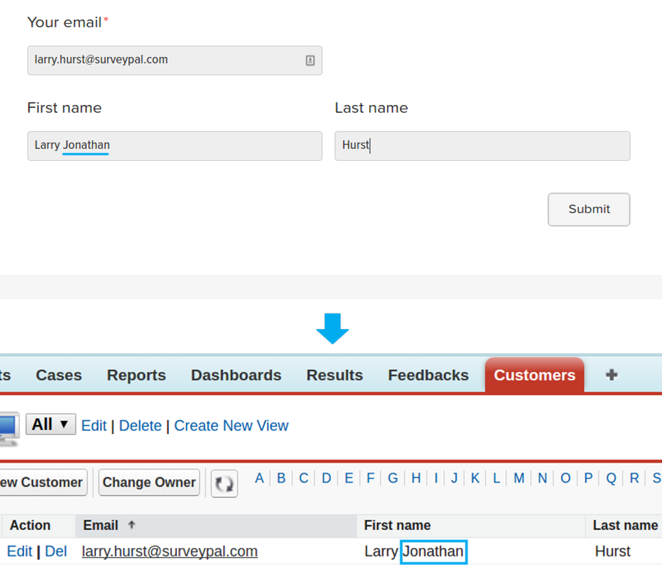
Task: Filter customers by letter L
Action: coord(496,478)
